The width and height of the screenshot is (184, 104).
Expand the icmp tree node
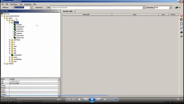tap(9, 46)
